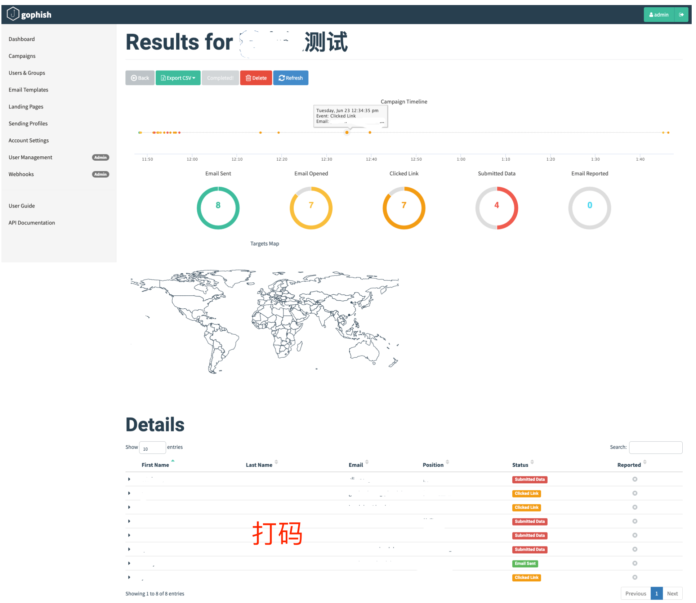
Task: Open the Sending Profiles page
Action: [28, 124]
